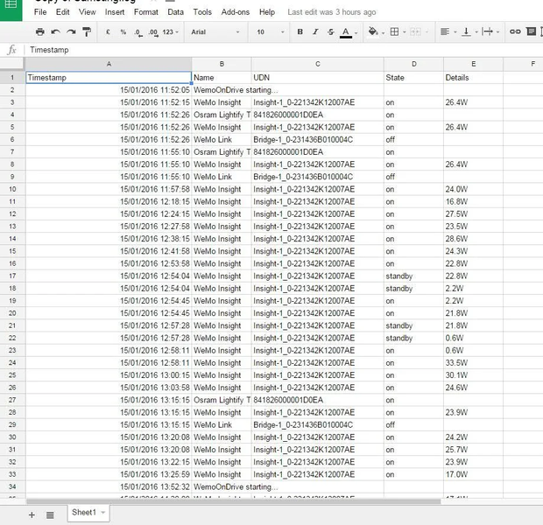Click the select-all corner box
Viewport: 543px width, 525px height.
click(12, 64)
